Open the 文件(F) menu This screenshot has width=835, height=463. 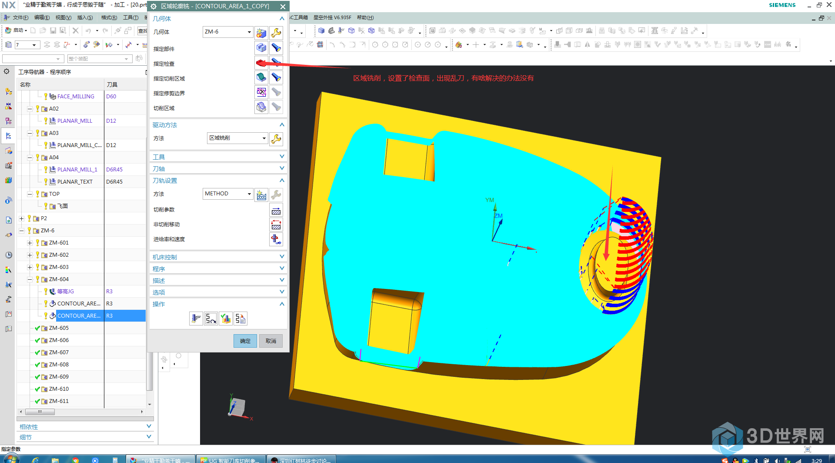tap(20, 17)
